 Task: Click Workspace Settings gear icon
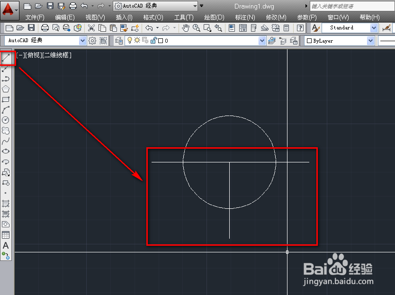click(92, 41)
